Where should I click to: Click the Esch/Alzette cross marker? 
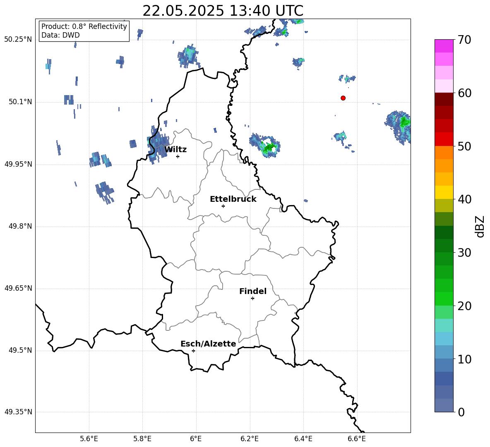(193, 351)
